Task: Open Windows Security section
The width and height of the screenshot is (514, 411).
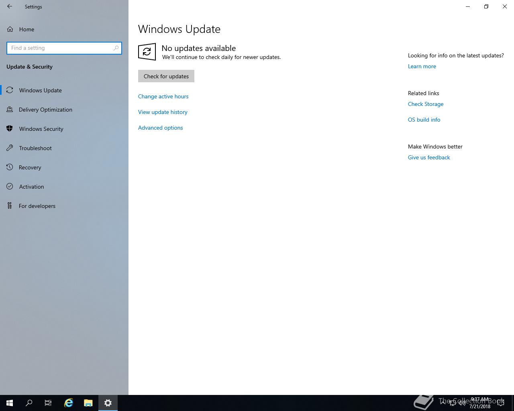Action: pyautogui.click(x=64, y=129)
